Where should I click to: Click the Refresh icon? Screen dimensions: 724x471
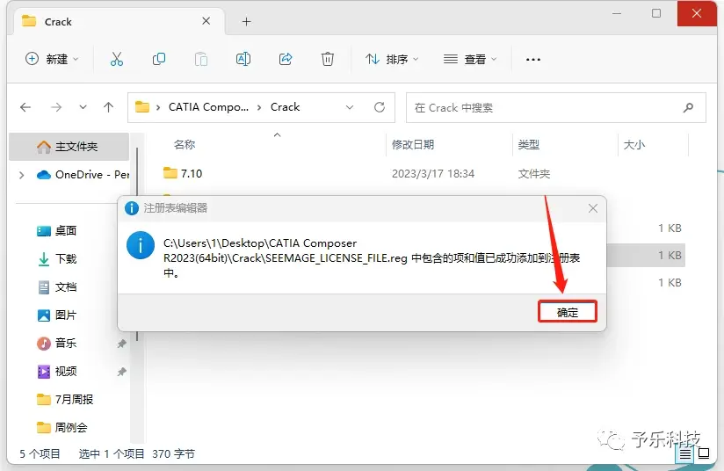click(380, 107)
